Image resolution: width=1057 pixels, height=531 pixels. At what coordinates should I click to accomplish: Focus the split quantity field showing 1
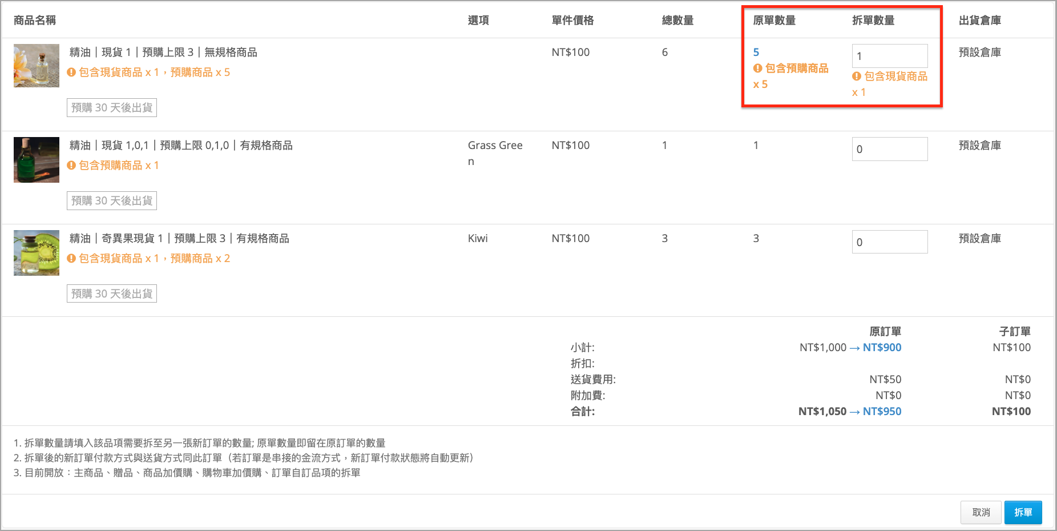(890, 56)
